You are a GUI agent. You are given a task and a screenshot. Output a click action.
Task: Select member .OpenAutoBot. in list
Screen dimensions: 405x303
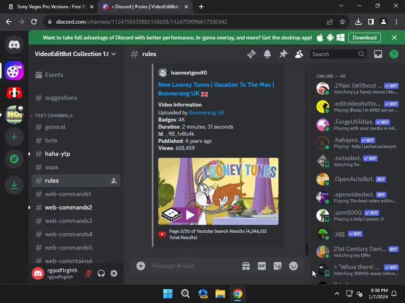[x=358, y=179]
